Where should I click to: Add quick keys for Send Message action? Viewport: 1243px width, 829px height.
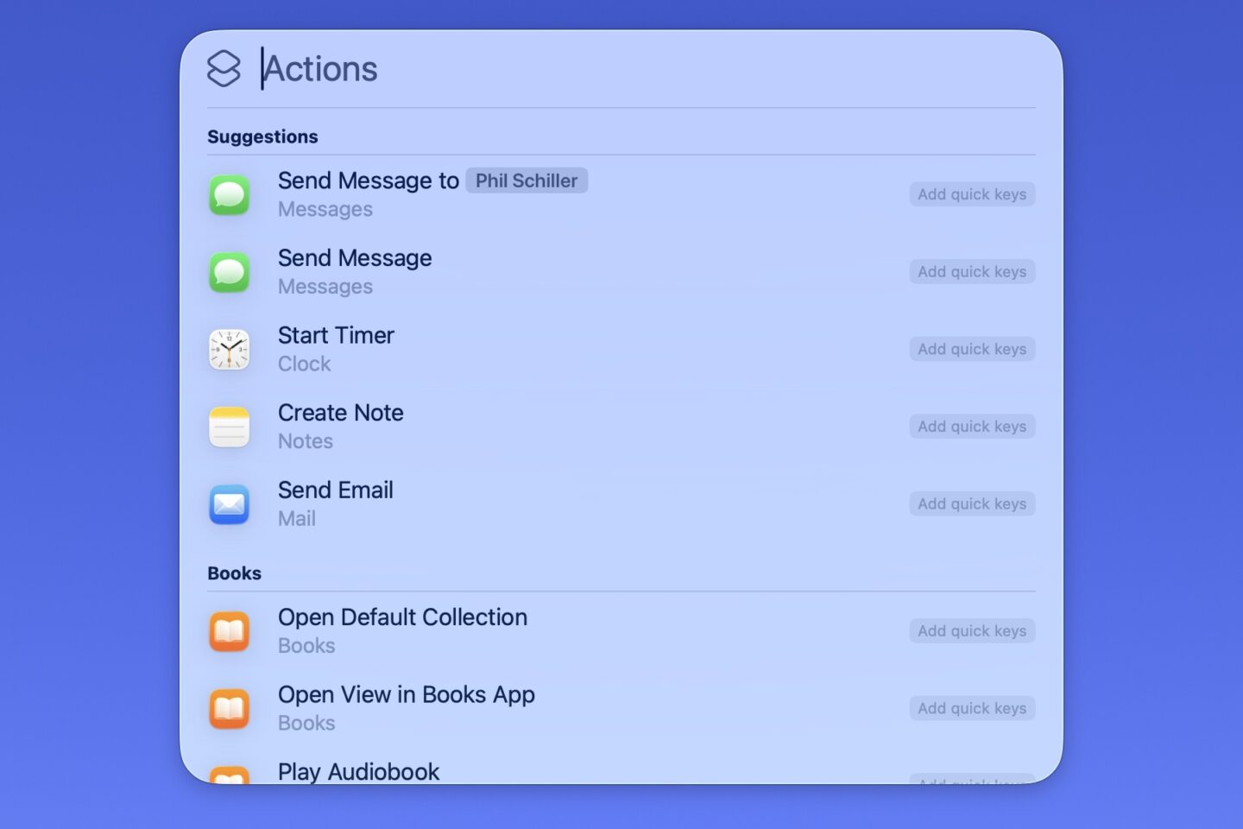point(971,272)
